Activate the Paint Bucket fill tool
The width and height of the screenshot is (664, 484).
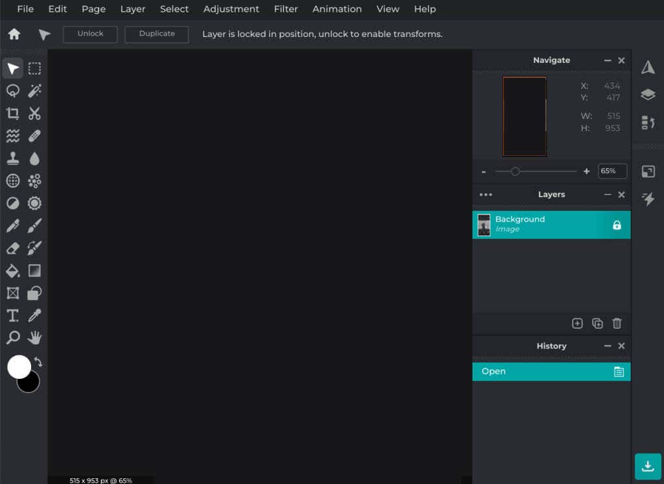point(13,271)
